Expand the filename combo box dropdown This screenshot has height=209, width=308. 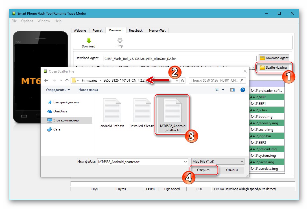[185, 162]
